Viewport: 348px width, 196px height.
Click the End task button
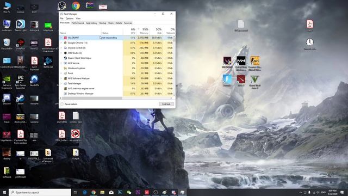pyautogui.click(x=166, y=104)
